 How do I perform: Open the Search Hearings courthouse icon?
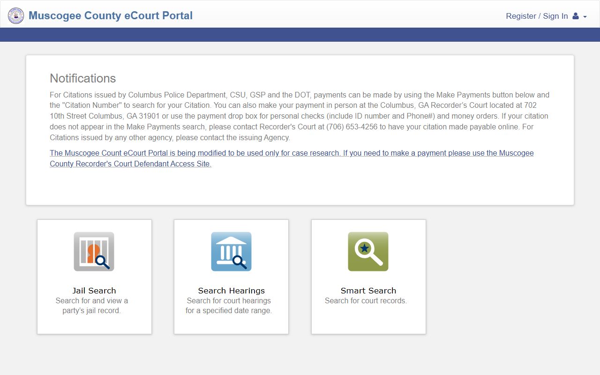231,251
